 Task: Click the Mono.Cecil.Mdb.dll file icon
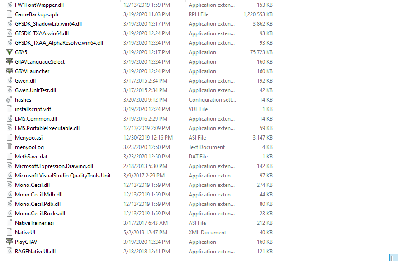pos(9,194)
